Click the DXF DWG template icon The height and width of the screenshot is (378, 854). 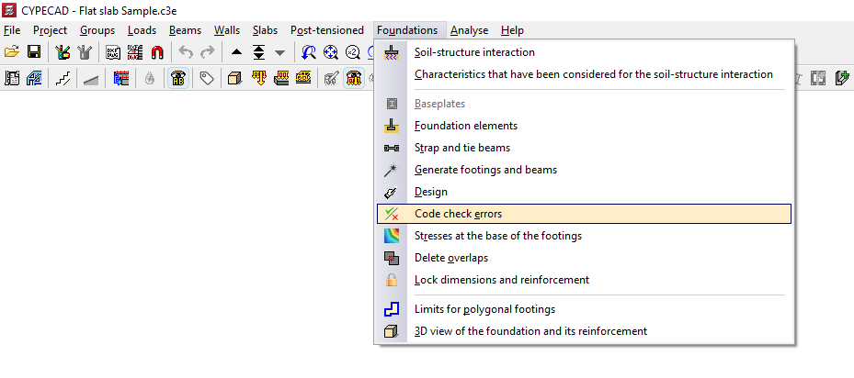pos(113,52)
